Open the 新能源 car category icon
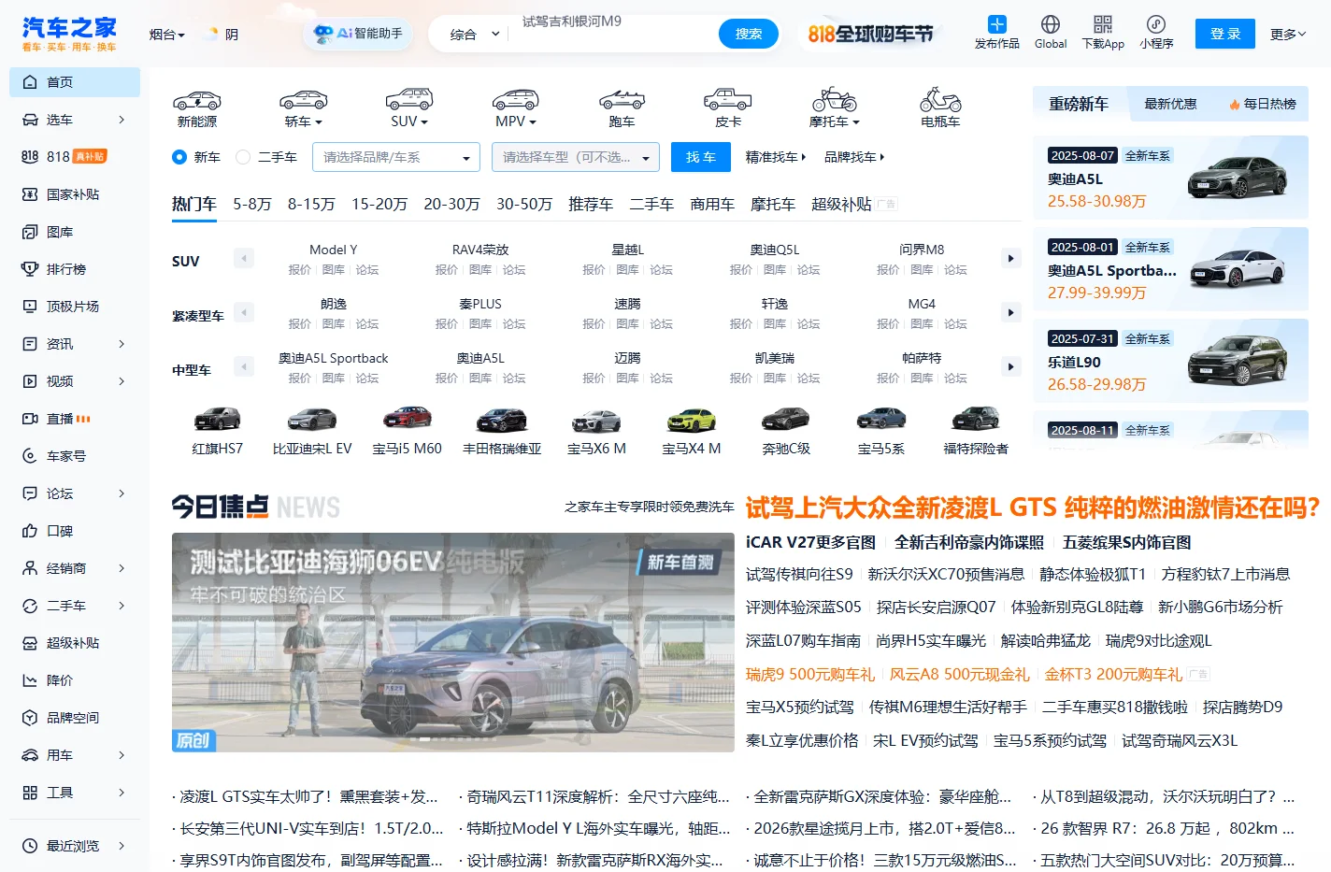Viewport: 1331px width, 872px height. coord(197,100)
